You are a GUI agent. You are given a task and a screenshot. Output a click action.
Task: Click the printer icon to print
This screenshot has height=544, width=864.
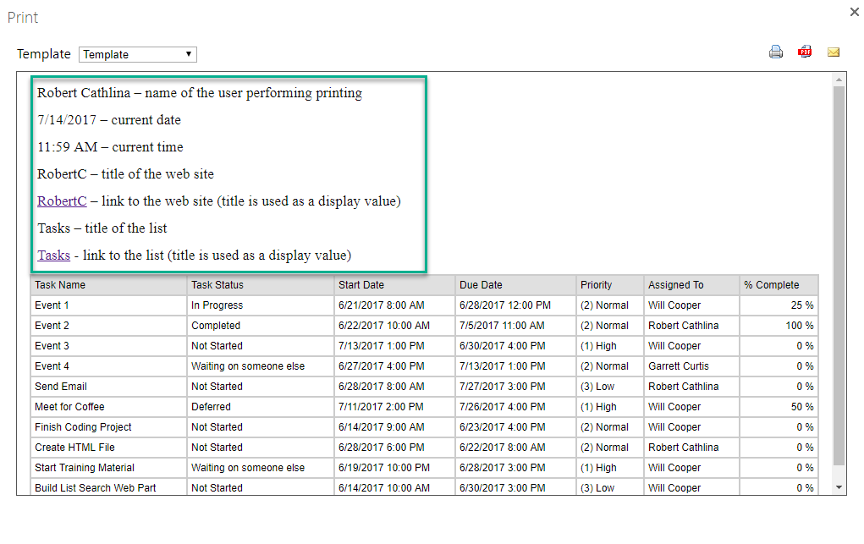[776, 52]
